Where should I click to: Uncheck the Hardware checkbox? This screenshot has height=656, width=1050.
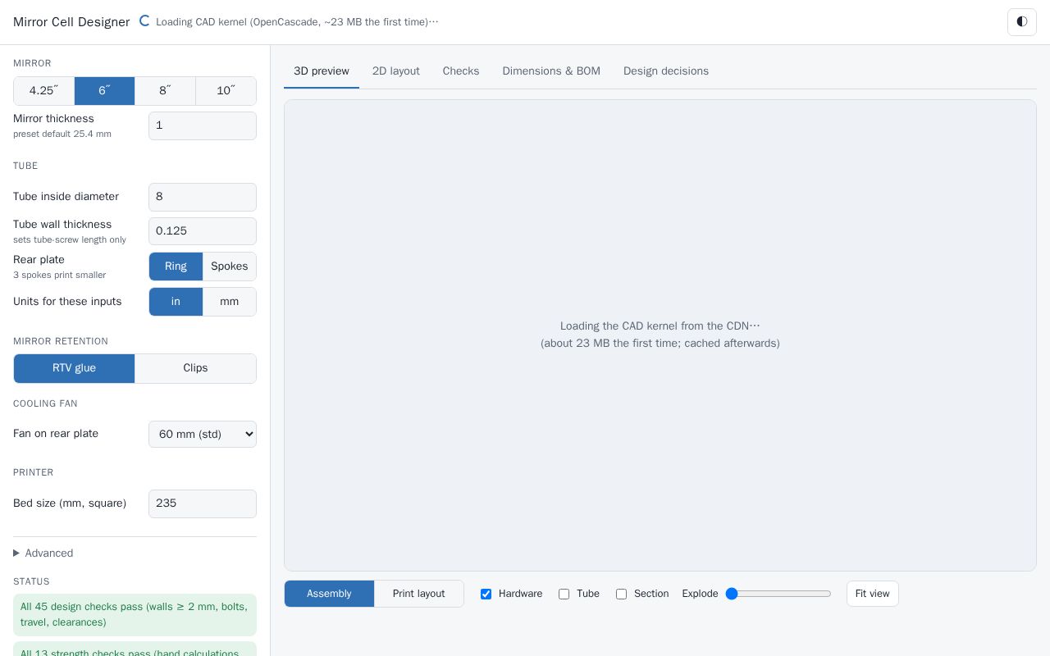tap(486, 594)
